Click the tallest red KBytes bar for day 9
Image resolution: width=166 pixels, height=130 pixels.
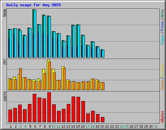click(49, 107)
